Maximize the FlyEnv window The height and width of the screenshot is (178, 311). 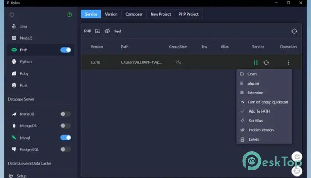288,3
